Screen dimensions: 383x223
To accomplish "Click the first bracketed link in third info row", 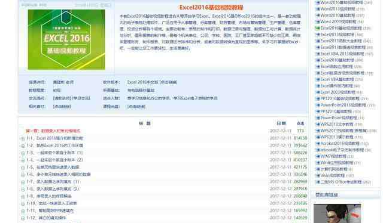I will pos(62,98).
